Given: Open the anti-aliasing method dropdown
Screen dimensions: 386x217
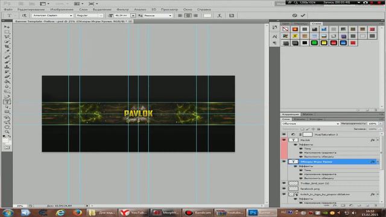Looking at the screenshot, I should pyautogui.click(x=170, y=16).
